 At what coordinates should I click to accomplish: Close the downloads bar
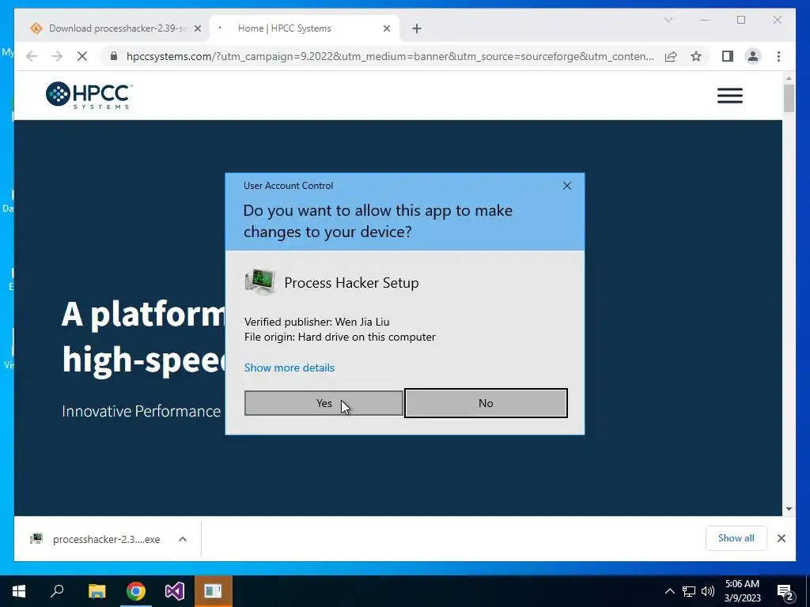781,538
